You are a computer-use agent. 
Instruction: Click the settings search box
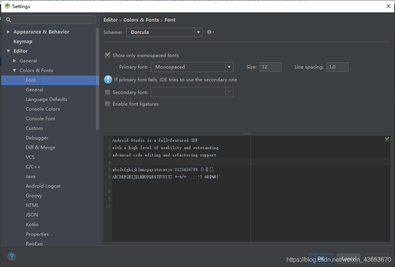point(50,20)
